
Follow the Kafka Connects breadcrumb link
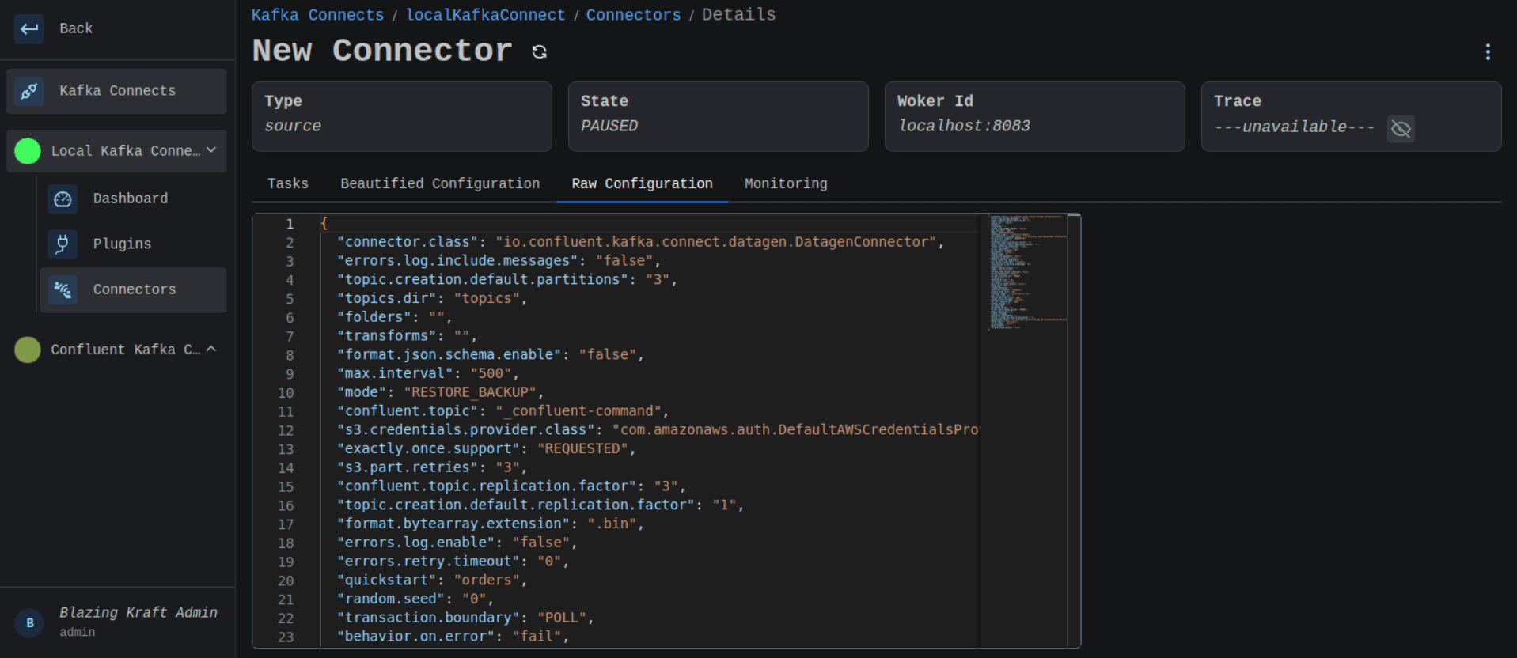(x=317, y=15)
